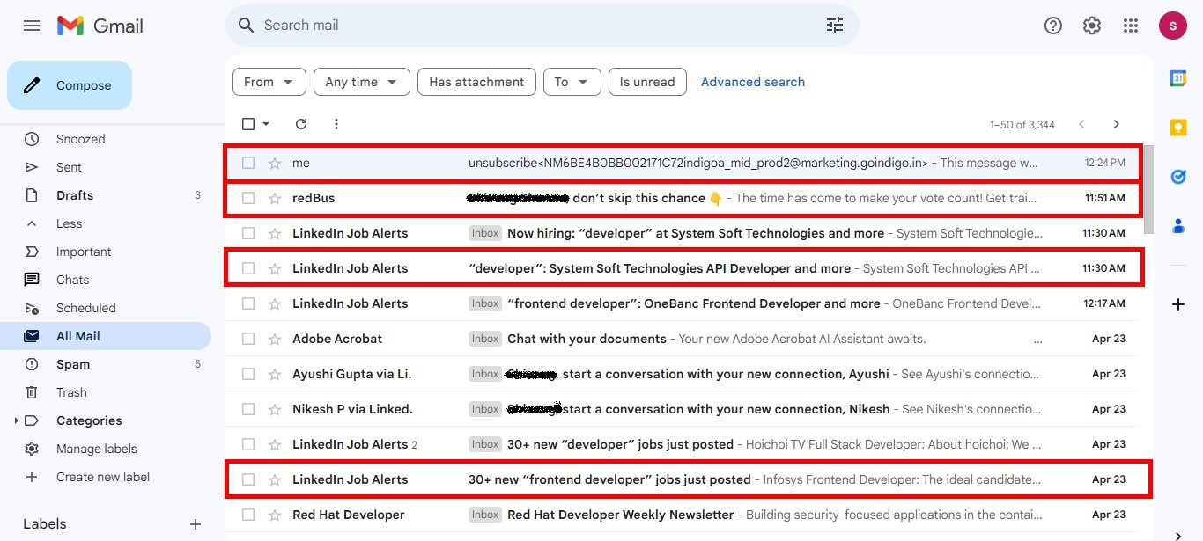The image size is (1203, 541).
Task: Select the redBus email checkbox
Action: (x=248, y=198)
